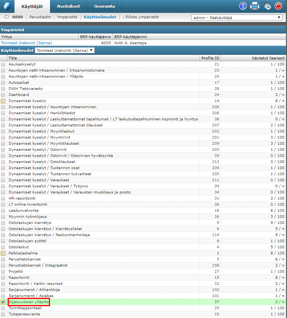The height and width of the screenshot is (318, 287).
Task: Toggle the Palkkalaskelma checkbox
Action: tap(3, 253)
